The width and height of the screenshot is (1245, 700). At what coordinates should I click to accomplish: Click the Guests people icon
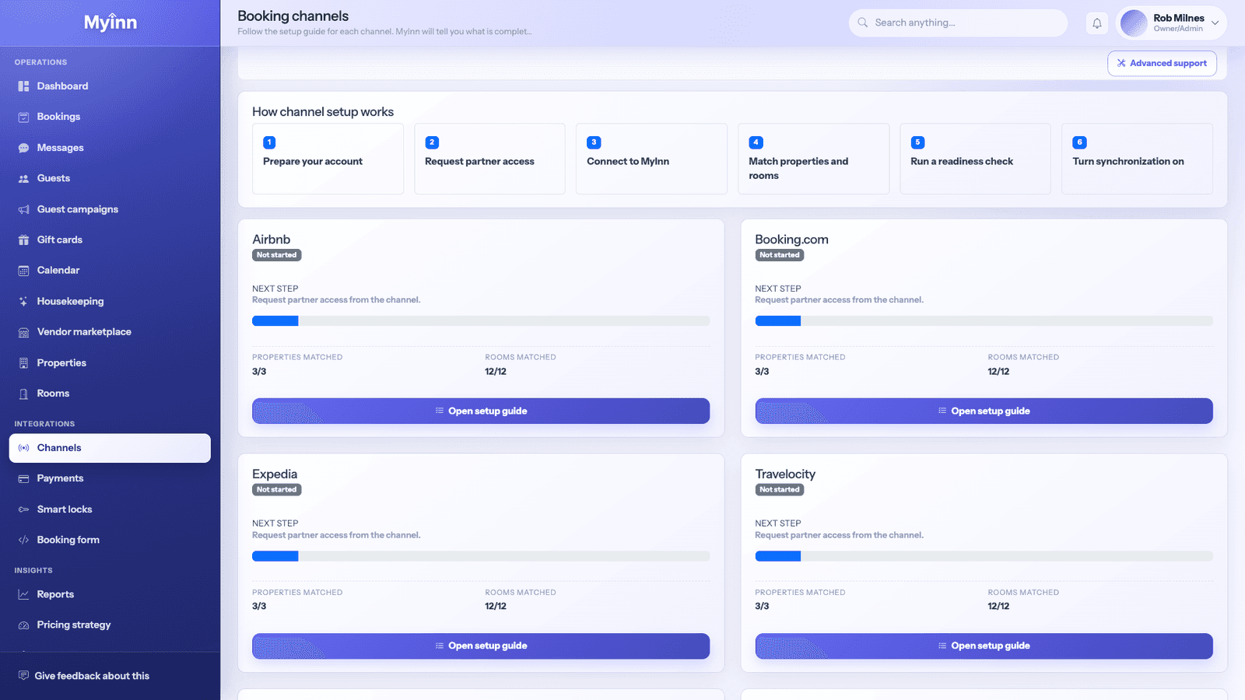(x=23, y=178)
